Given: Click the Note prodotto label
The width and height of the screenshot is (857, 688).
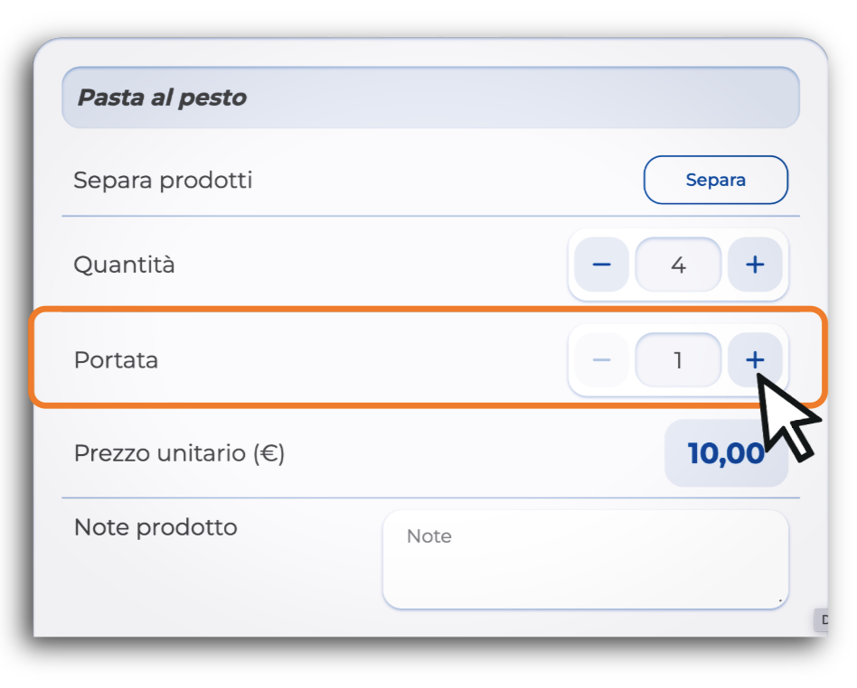Looking at the screenshot, I should tap(155, 527).
